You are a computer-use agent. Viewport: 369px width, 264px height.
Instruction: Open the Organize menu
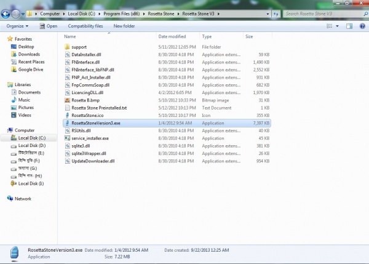(x=17, y=26)
